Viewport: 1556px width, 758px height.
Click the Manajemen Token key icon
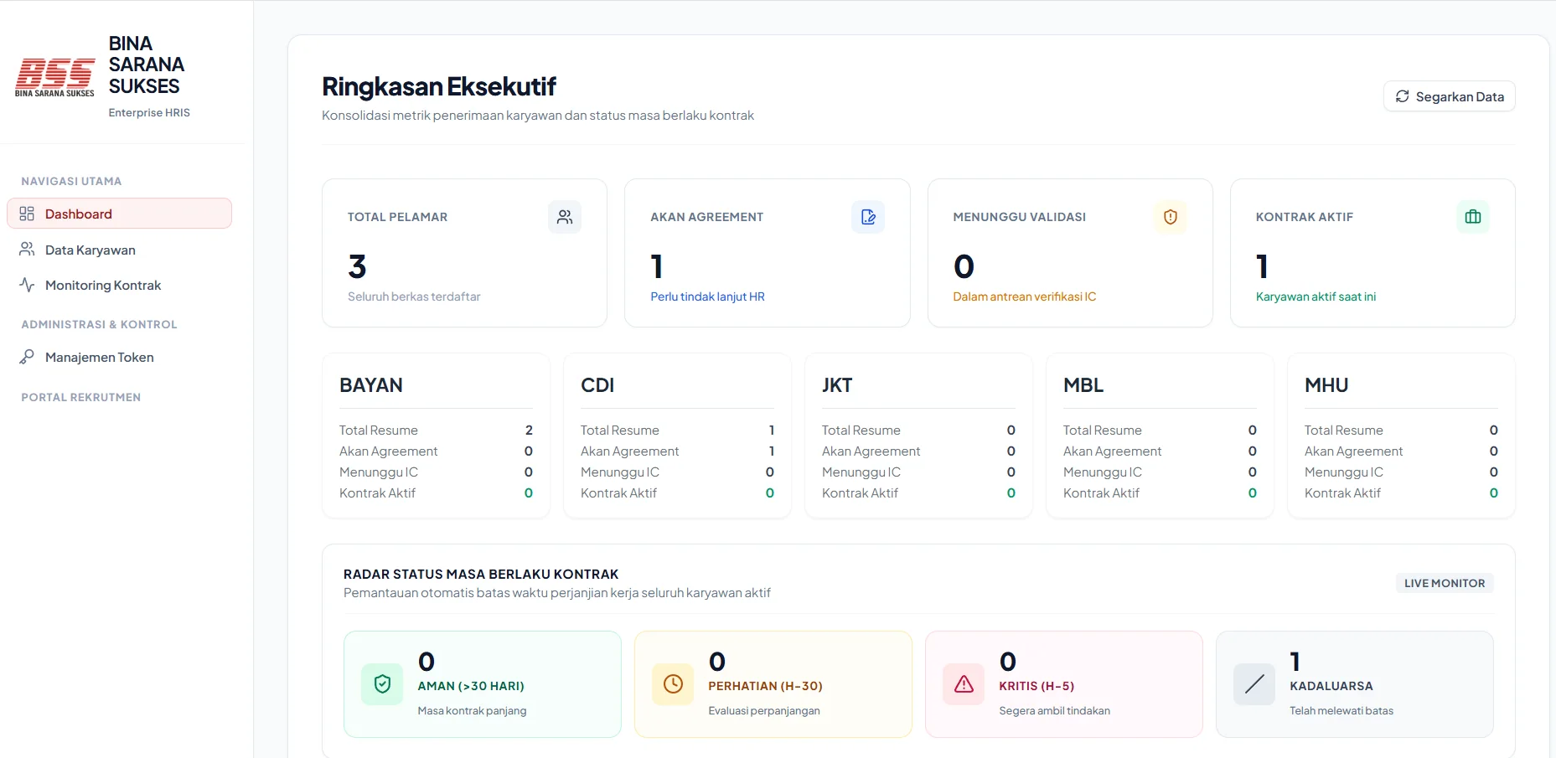click(x=27, y=357)
